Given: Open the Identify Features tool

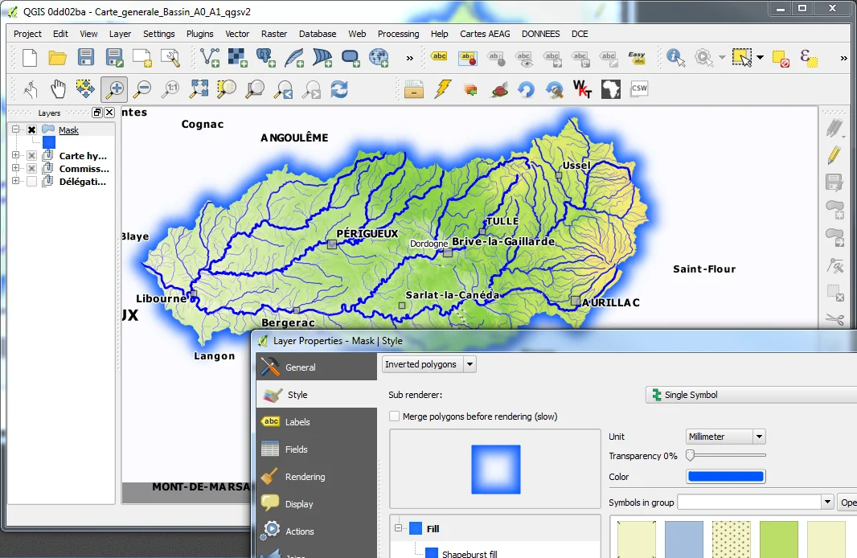Looking at the screenshot, I should click(675, 58).
